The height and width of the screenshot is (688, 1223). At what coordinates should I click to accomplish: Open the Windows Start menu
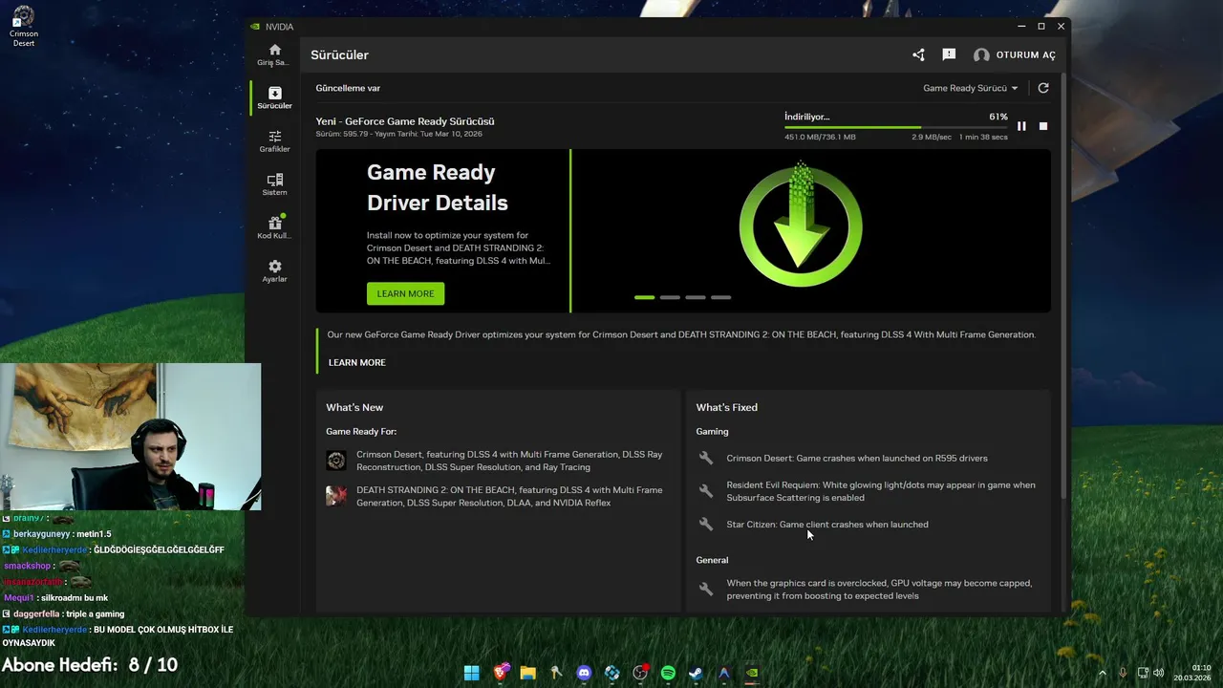tap(472, 673)
